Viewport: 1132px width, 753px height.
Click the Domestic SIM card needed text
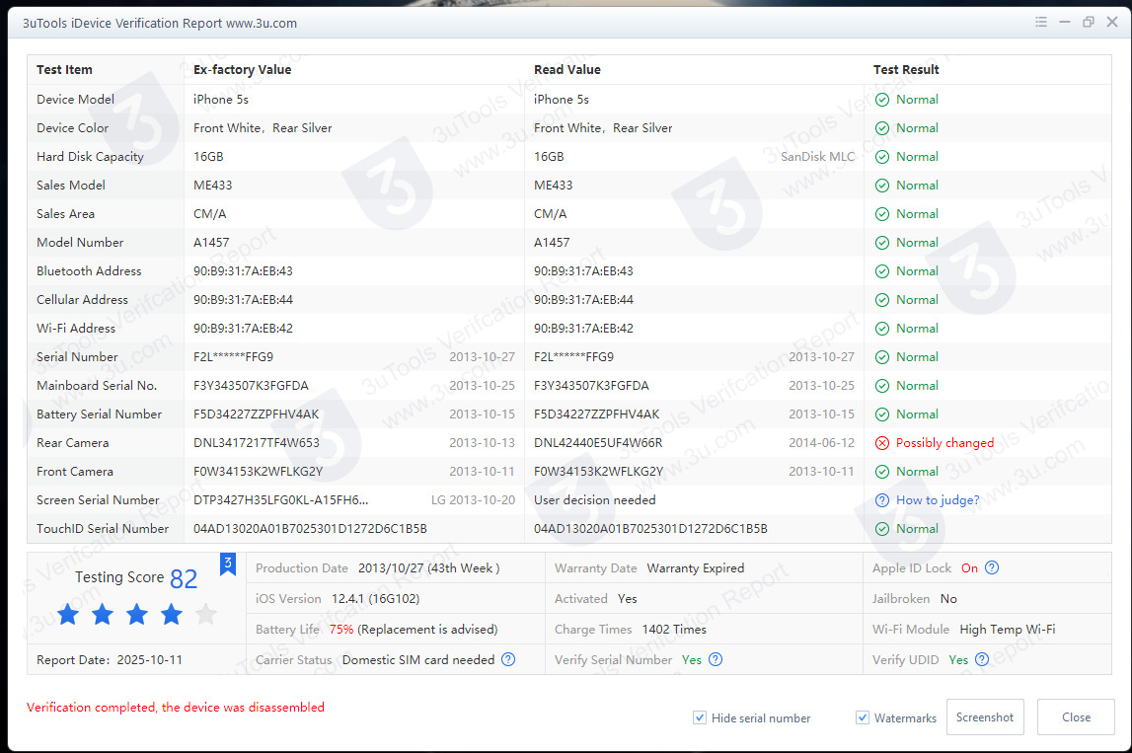[418, 660]
